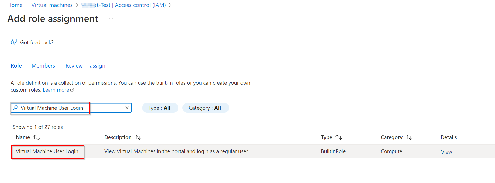Click the Description column header label
495x183 pixels.
118,137
